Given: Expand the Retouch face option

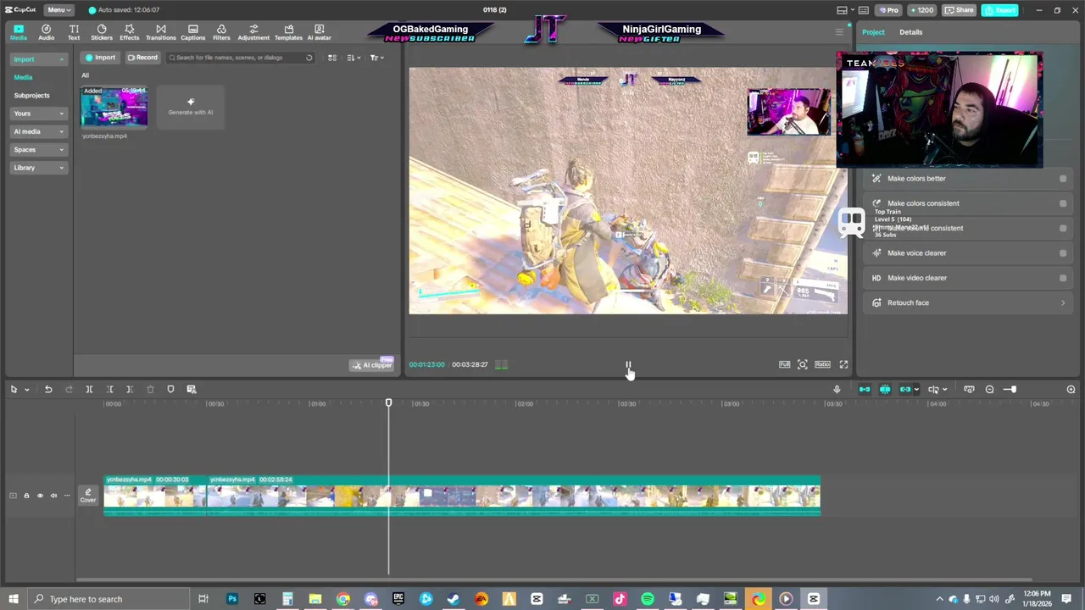Looking at the screenshot, I should [969, 302].
